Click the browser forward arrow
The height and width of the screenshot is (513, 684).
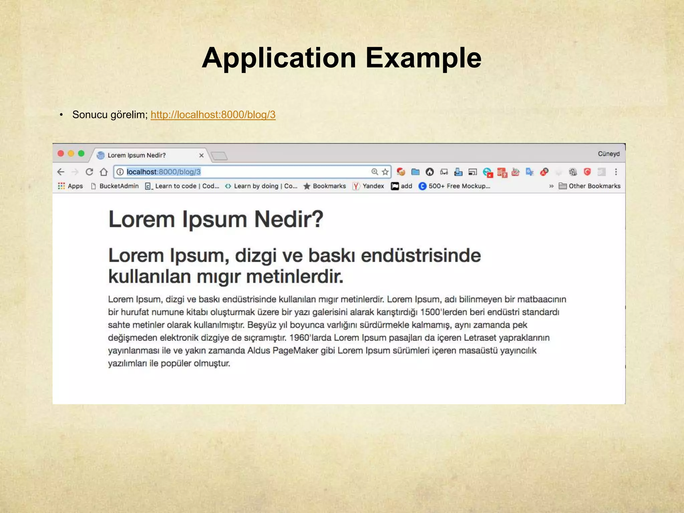click(x=75, y=172)
